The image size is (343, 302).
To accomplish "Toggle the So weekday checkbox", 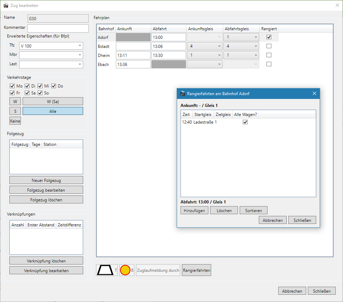I will click(x=40, y=93).
